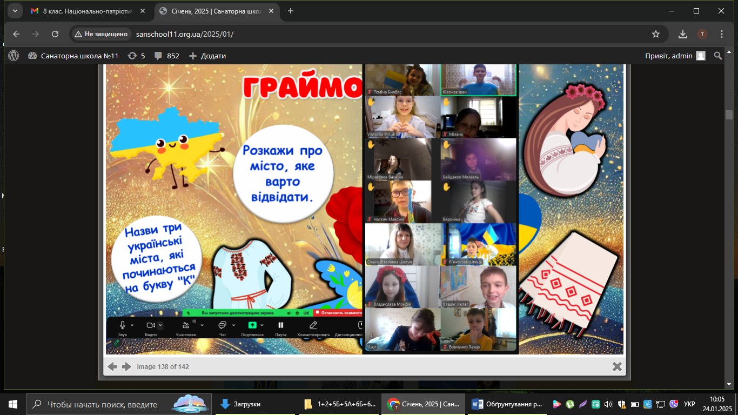Open a new browser tab
738x415 pixels.
coord(291,11)
